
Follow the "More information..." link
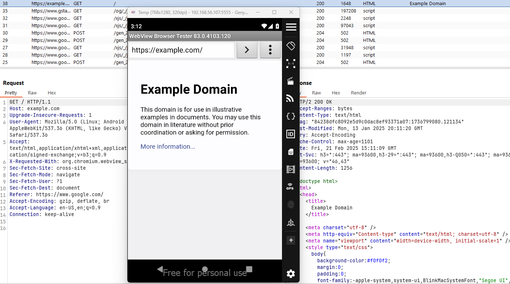168,147
